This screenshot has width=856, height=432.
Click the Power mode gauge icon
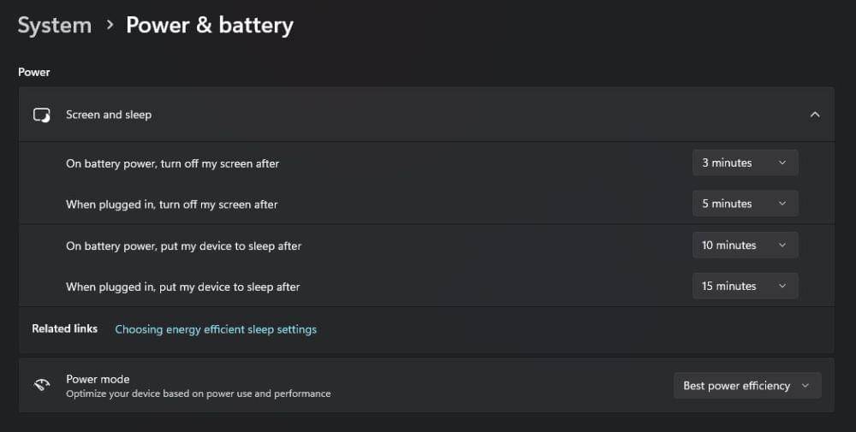click(x=41, y=385)
